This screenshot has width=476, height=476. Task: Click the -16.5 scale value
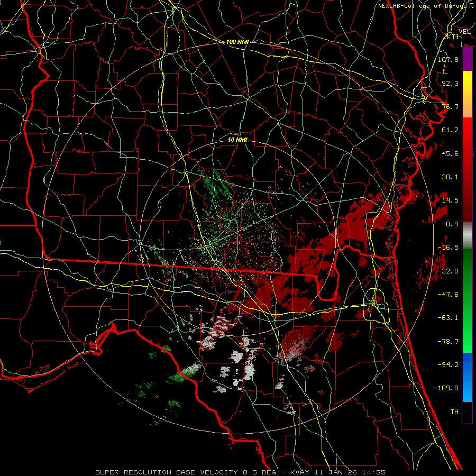click(x=448, y=248)
